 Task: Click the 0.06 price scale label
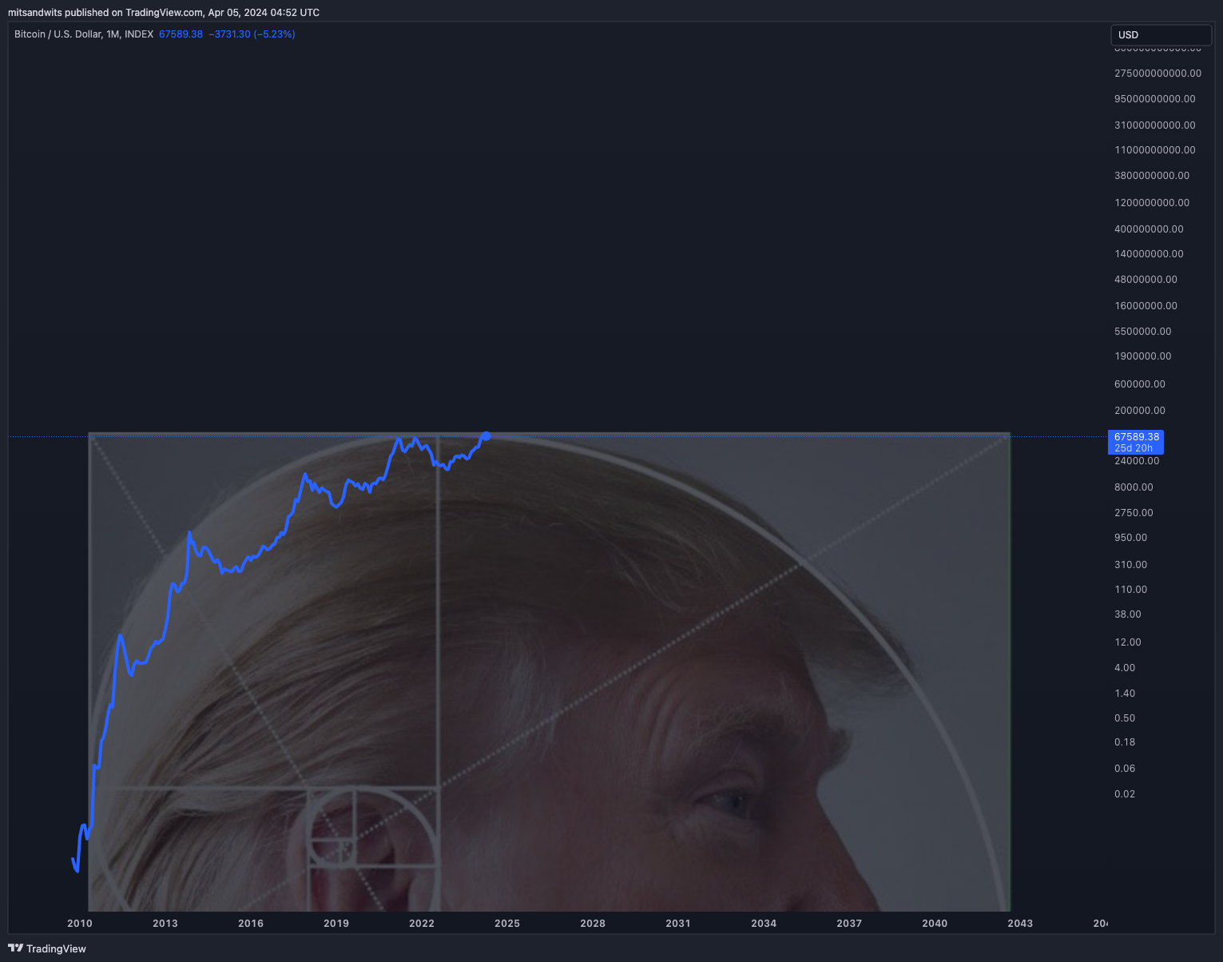(x=1125, y=768)
